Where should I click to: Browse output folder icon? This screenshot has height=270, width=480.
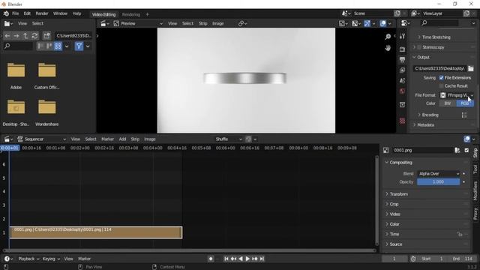[x=471, y=68]
